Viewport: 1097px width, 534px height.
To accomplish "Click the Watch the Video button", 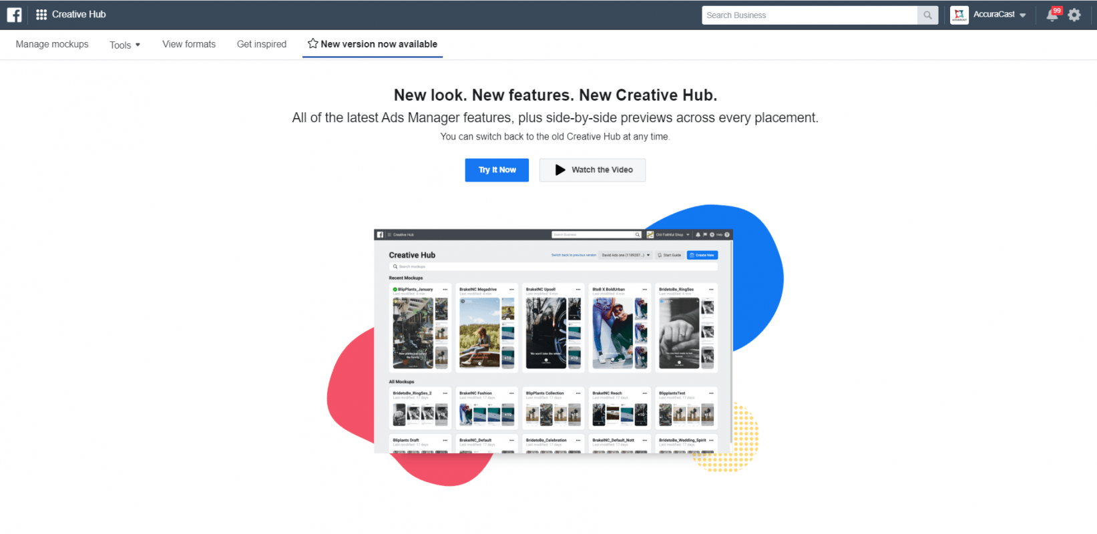I will [593, 170].
